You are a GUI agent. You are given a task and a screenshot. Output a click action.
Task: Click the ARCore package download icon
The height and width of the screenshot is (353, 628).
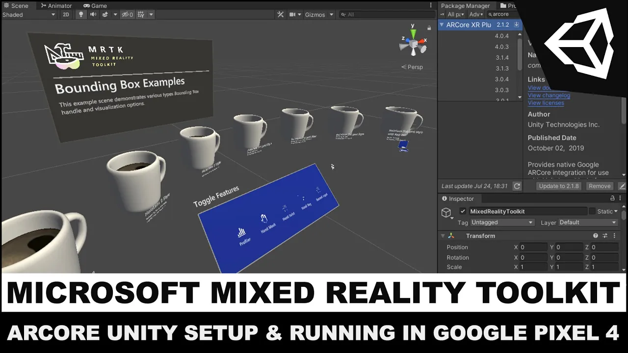pyautogui.click(x=516, y=25)
